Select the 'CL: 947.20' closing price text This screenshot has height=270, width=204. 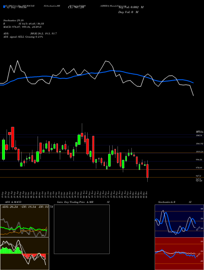point(76,7)
